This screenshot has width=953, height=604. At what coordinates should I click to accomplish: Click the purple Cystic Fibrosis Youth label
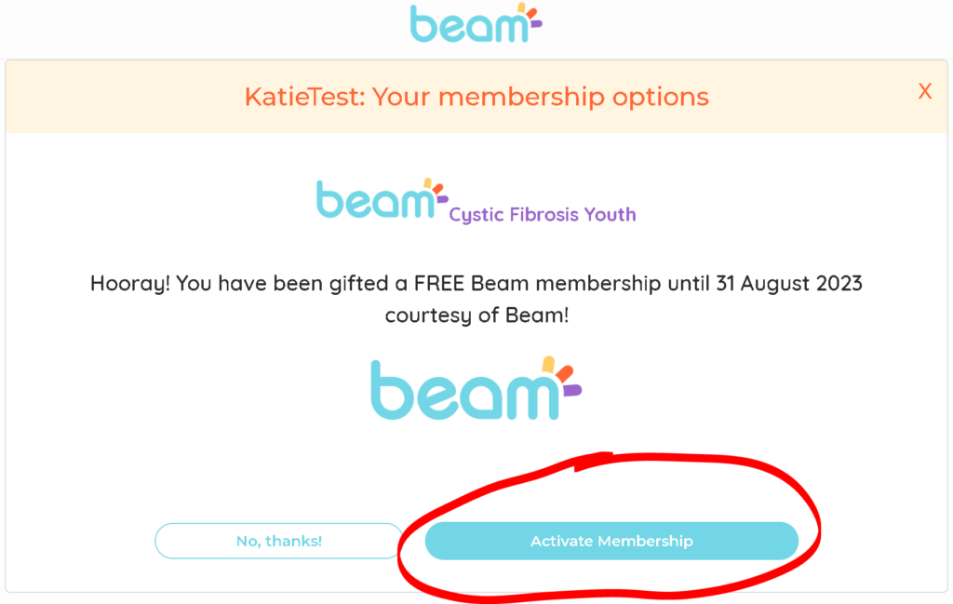(543, 214)
